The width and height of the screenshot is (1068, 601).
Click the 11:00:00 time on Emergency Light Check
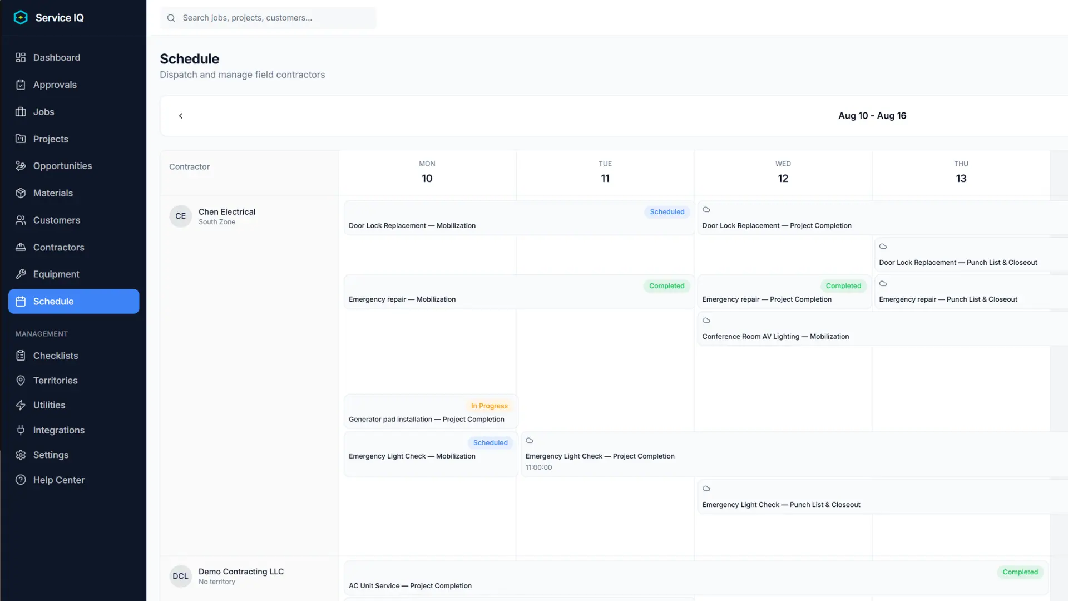[x=538, y=467]
